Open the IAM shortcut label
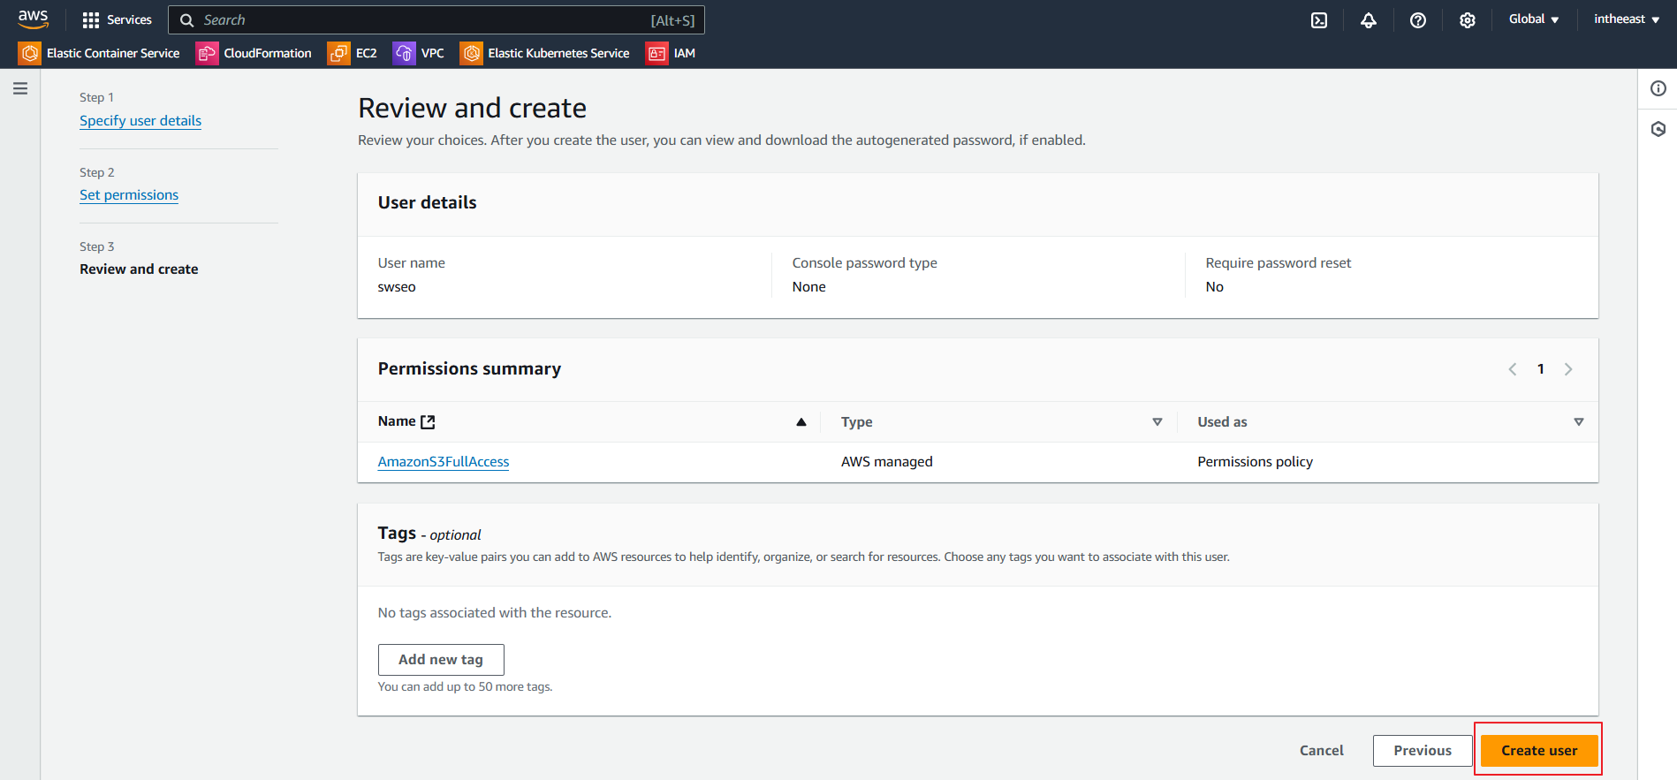The width and height of the screenshot is (1677, 780). pos(684,53)
